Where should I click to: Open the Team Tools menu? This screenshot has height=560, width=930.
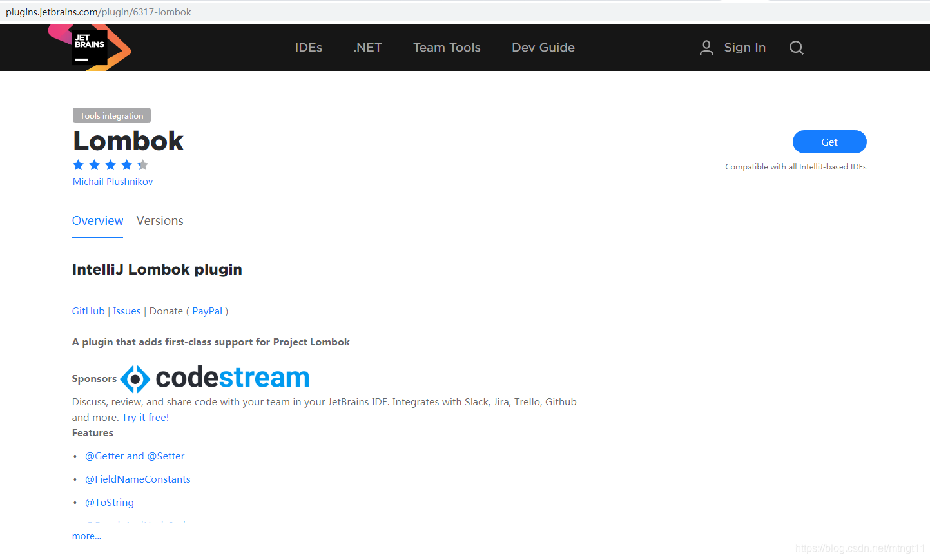(447, 48)
